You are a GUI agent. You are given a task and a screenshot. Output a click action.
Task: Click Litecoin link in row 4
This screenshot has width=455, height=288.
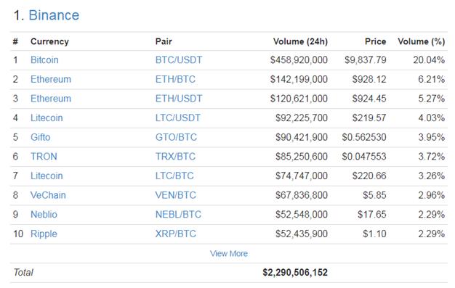(x=47, y=118)
